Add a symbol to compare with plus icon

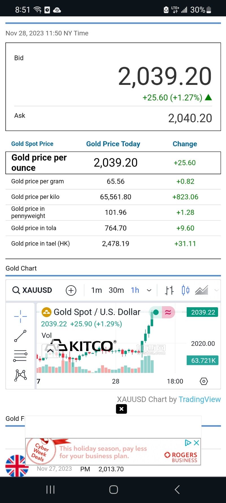(71, 290)
